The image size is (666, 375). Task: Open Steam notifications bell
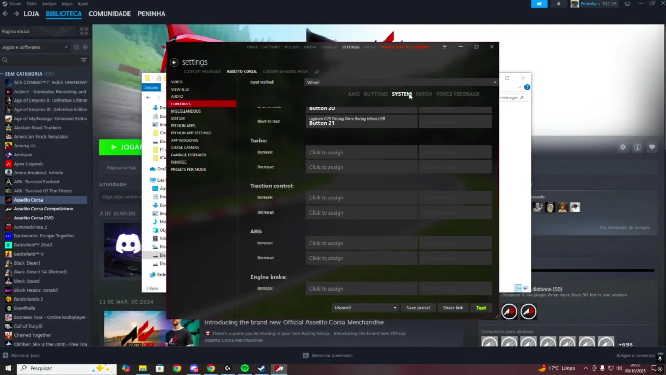pyautogui.click(x=559, y=4)
